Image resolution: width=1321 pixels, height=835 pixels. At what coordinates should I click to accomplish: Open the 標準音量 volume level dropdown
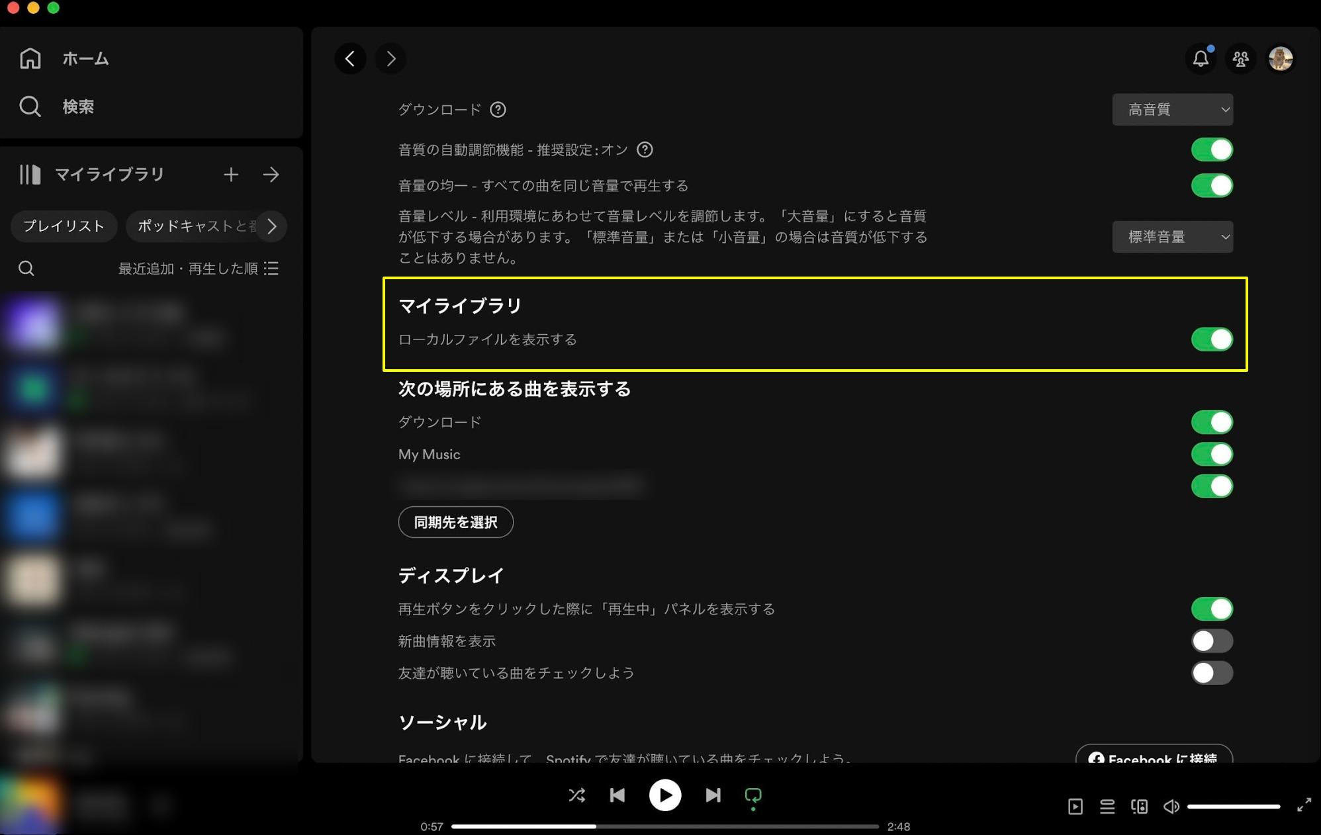[1172, 237]
